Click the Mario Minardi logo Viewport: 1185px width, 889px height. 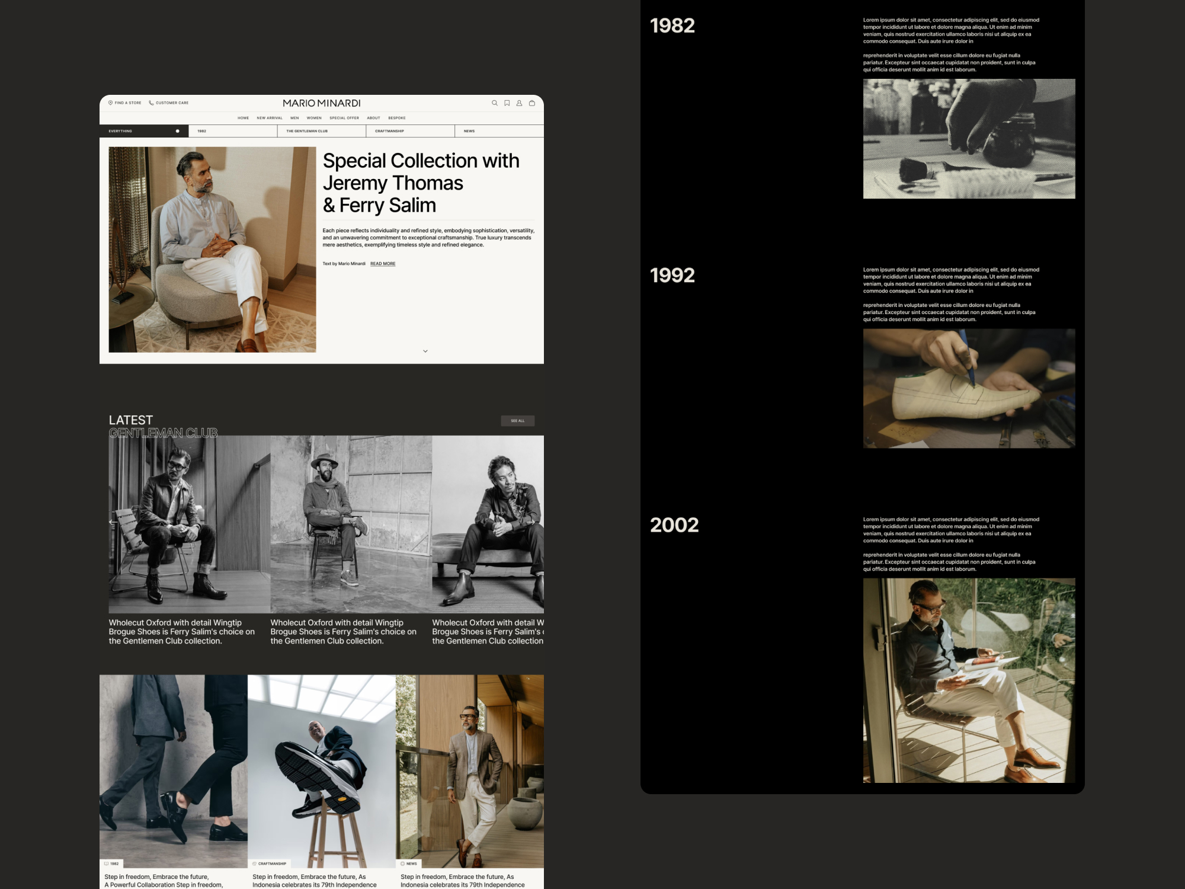point(322,103)
